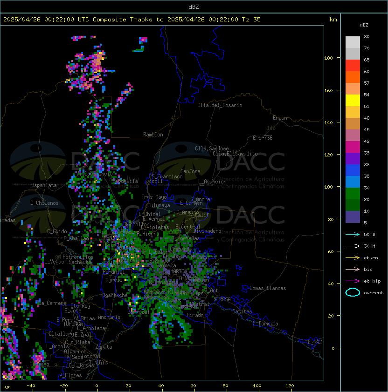Click the 'L_Asuncion' map label
The width and height of the screenshot is (388, 392).
coord(212,182)
